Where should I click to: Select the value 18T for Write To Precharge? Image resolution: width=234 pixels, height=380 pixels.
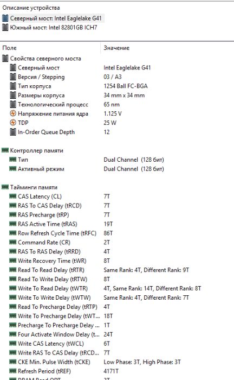click(x=108, y=316)
